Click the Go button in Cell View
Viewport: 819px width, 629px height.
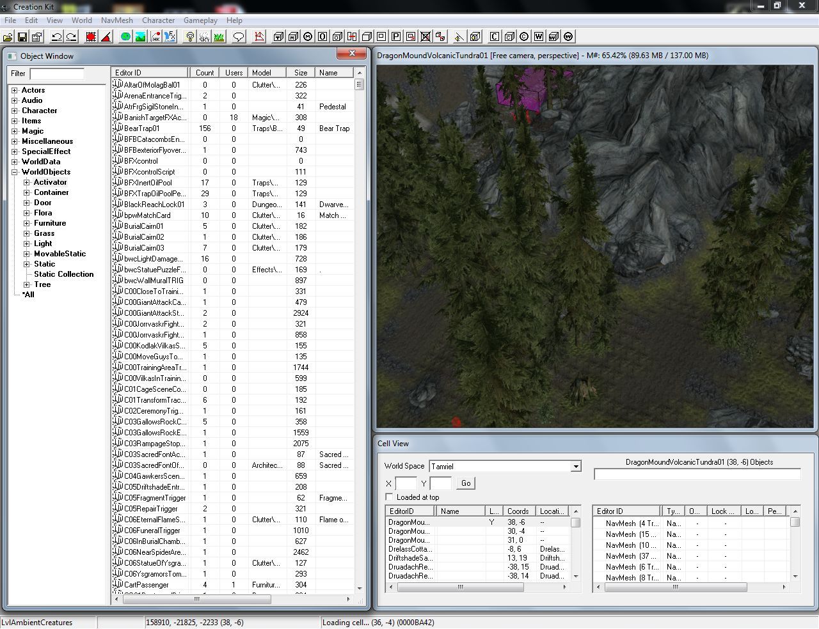(x=466, y=483)
